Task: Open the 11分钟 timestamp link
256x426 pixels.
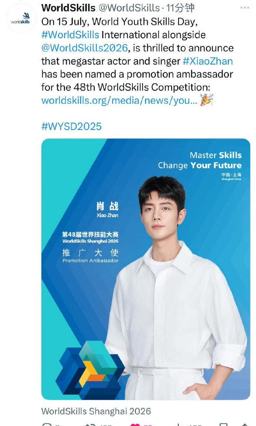Action: [x=180, y=8]
